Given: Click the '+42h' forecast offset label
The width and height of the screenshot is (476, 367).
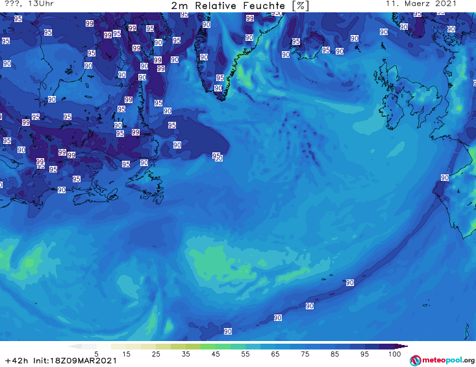Looking at the screenshot, I should (17, 361).
